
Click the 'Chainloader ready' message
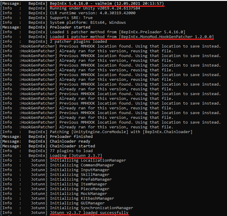70,141
